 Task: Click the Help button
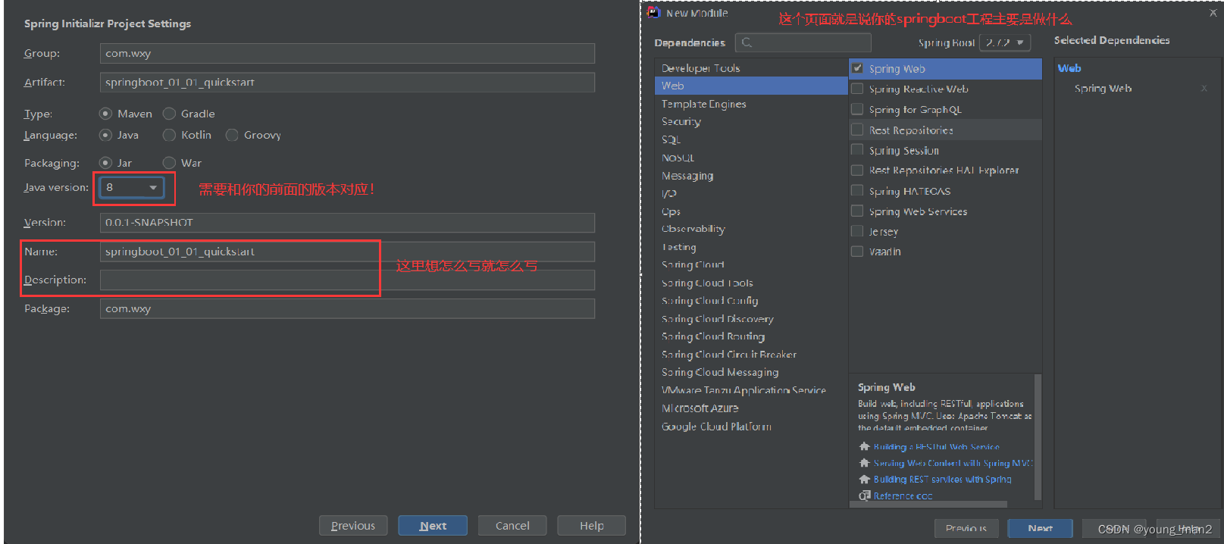coord(592,526)
